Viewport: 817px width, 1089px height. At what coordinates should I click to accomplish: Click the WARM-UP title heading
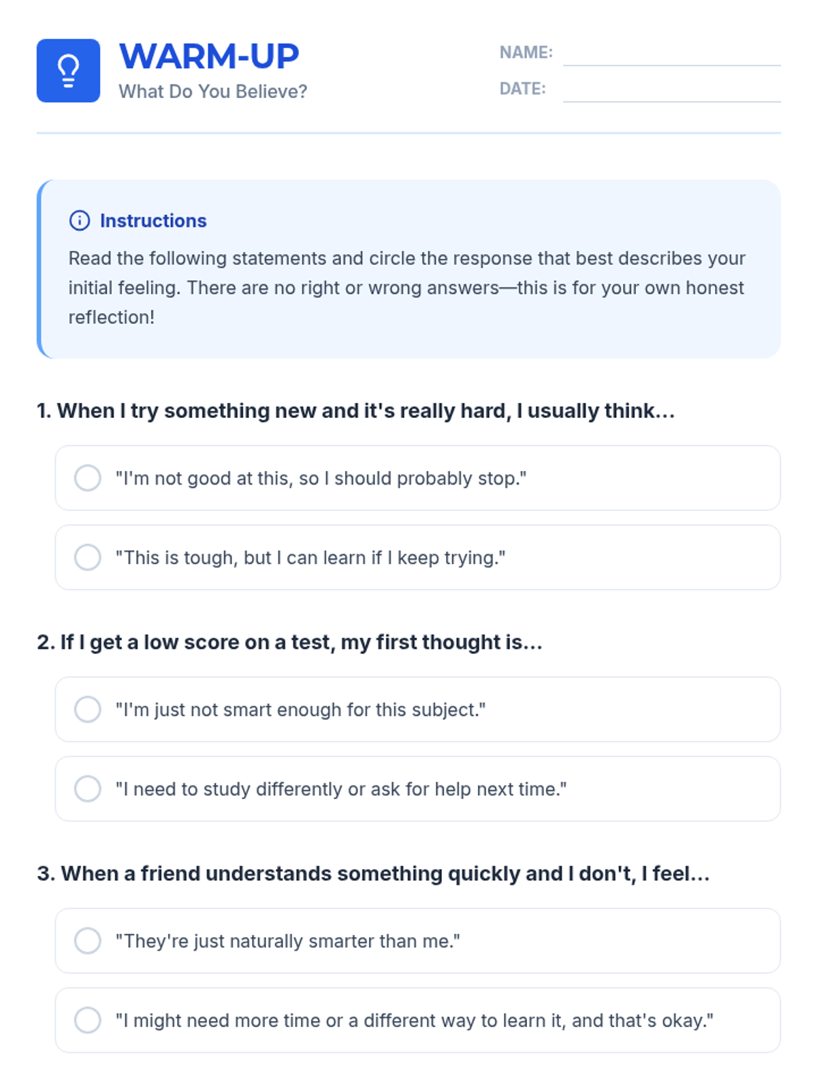209,56
